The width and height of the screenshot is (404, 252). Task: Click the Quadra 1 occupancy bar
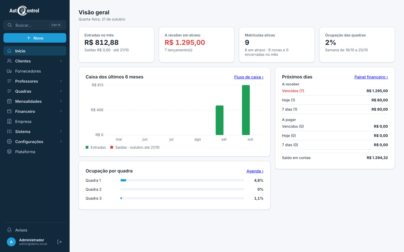(182, 180)
